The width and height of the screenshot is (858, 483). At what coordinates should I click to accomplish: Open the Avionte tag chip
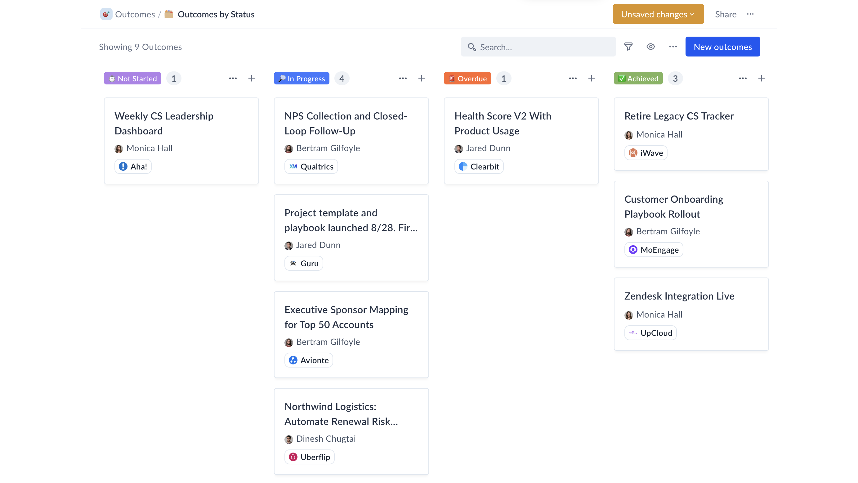click(308, 360)
